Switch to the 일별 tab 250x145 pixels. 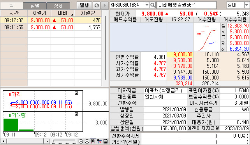(35, 6)
